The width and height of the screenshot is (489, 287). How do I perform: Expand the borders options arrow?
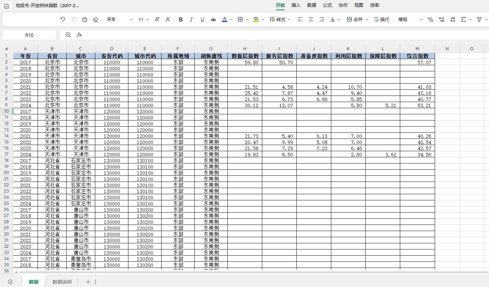(247, 19)
